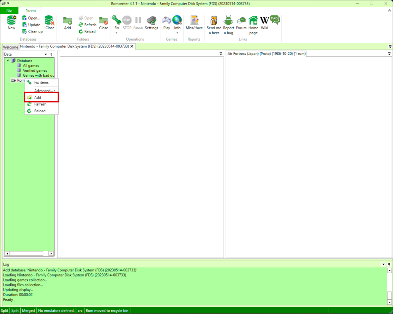Select Verified games in tree
This screenshot has width=393, height=314.
[35, 71]
